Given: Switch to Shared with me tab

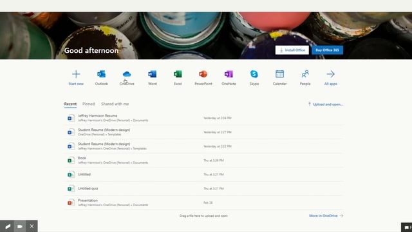Looking at the screenshot, I should [115, 104].
